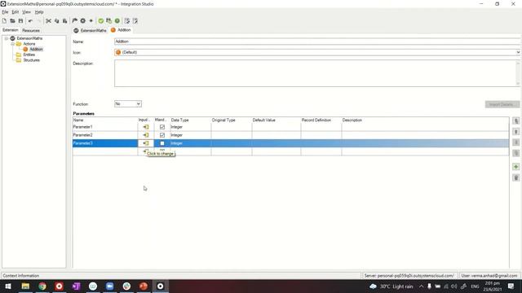Select the Structures folder in tree
This screenshot has height=293, width=522.
point(31,60)
